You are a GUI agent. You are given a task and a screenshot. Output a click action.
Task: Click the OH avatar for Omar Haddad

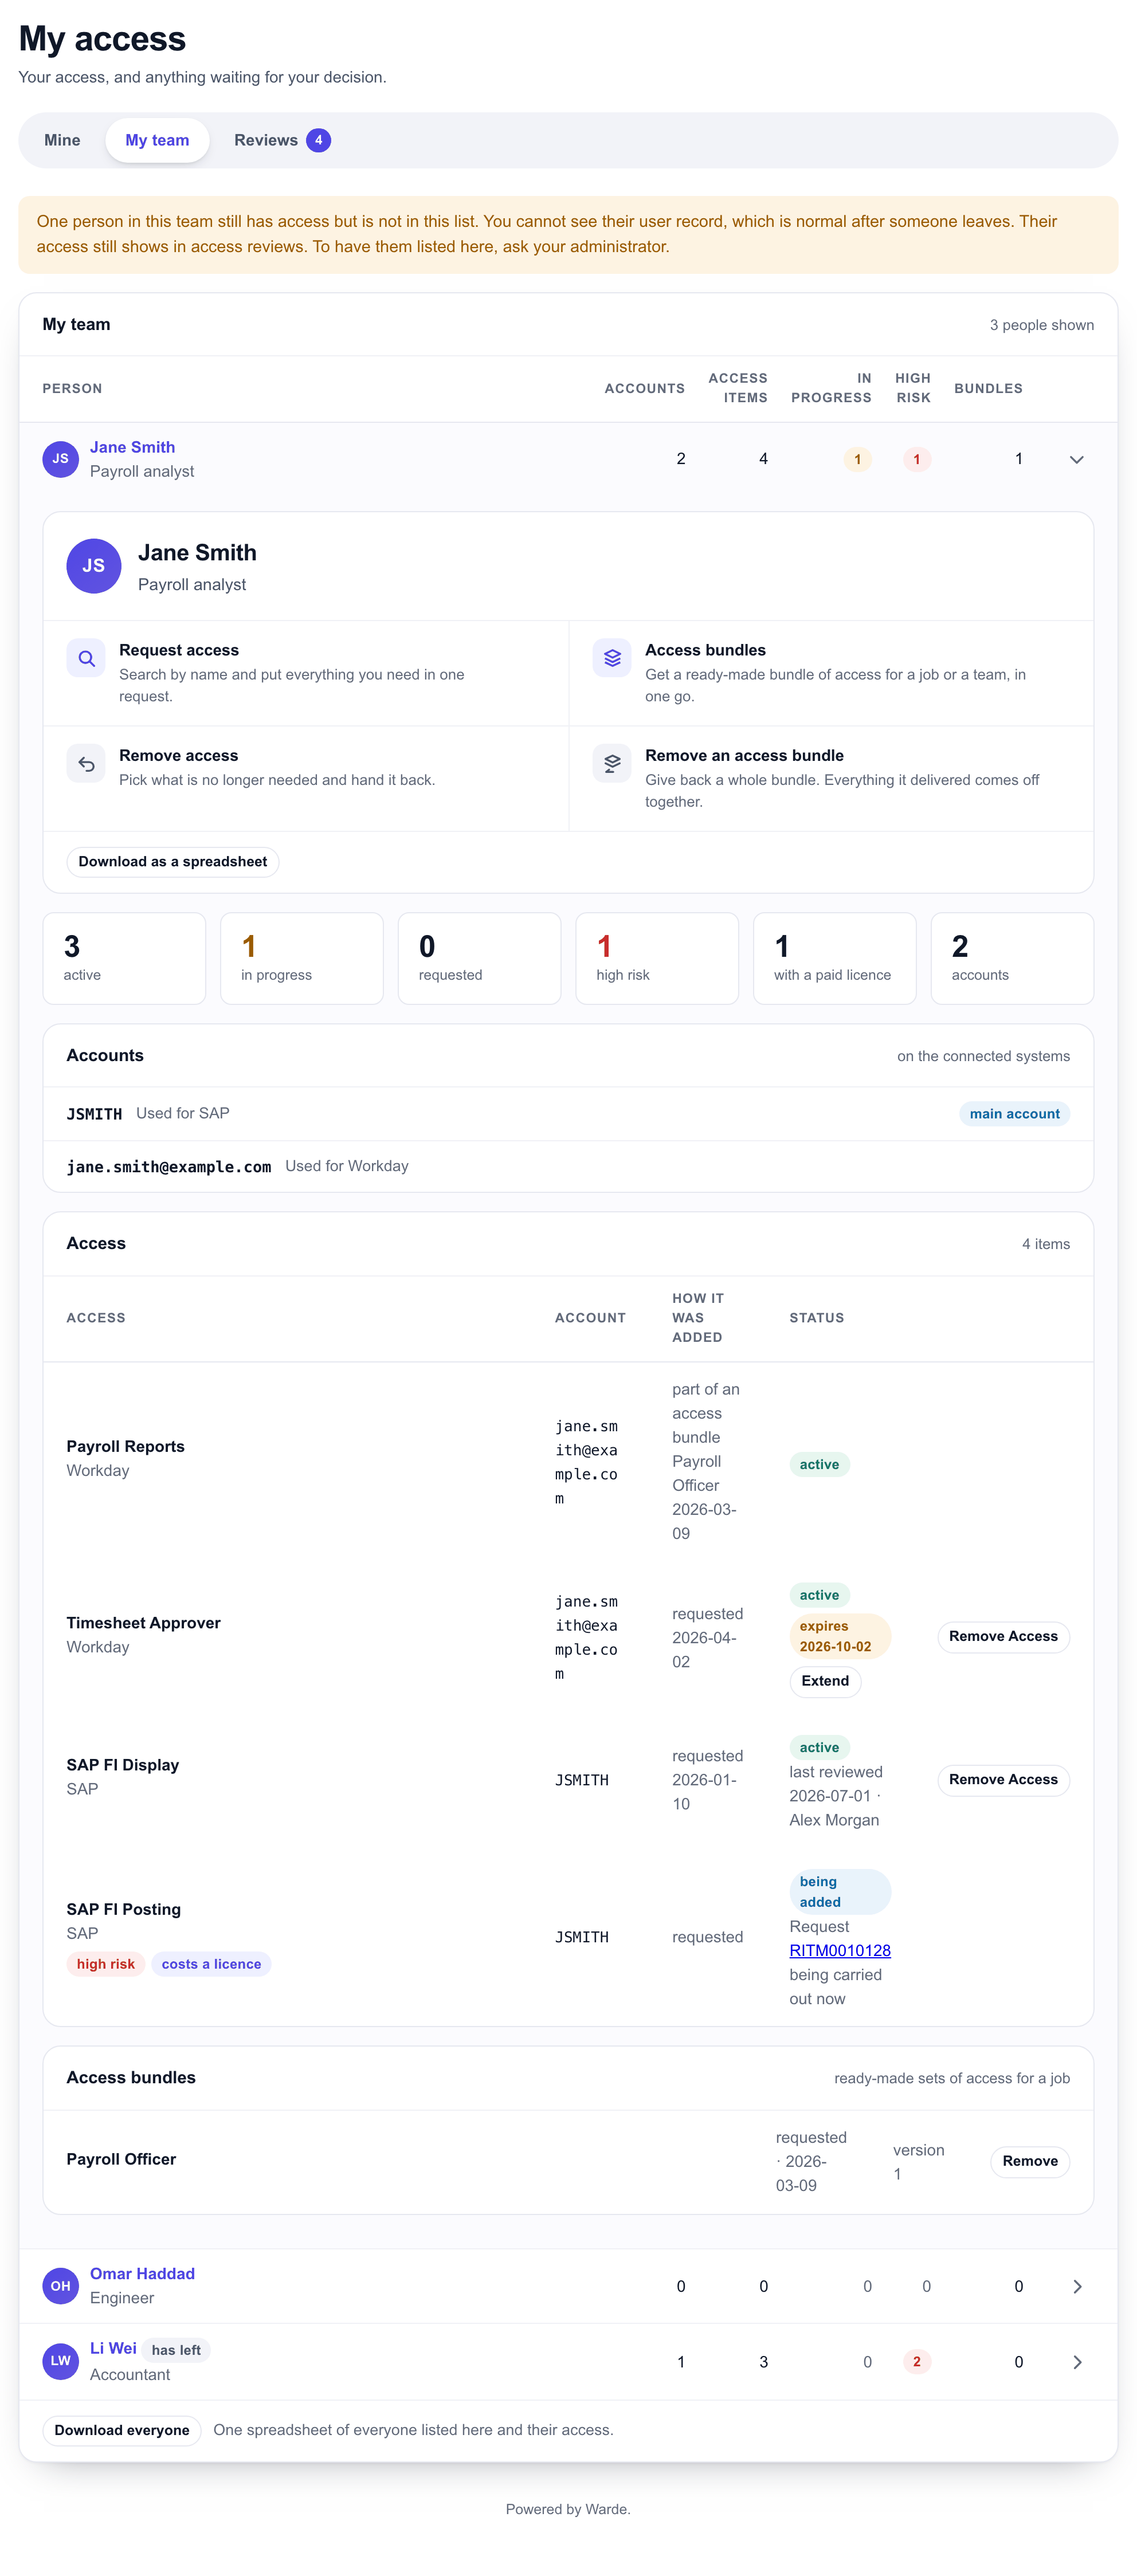[60, 2286]
